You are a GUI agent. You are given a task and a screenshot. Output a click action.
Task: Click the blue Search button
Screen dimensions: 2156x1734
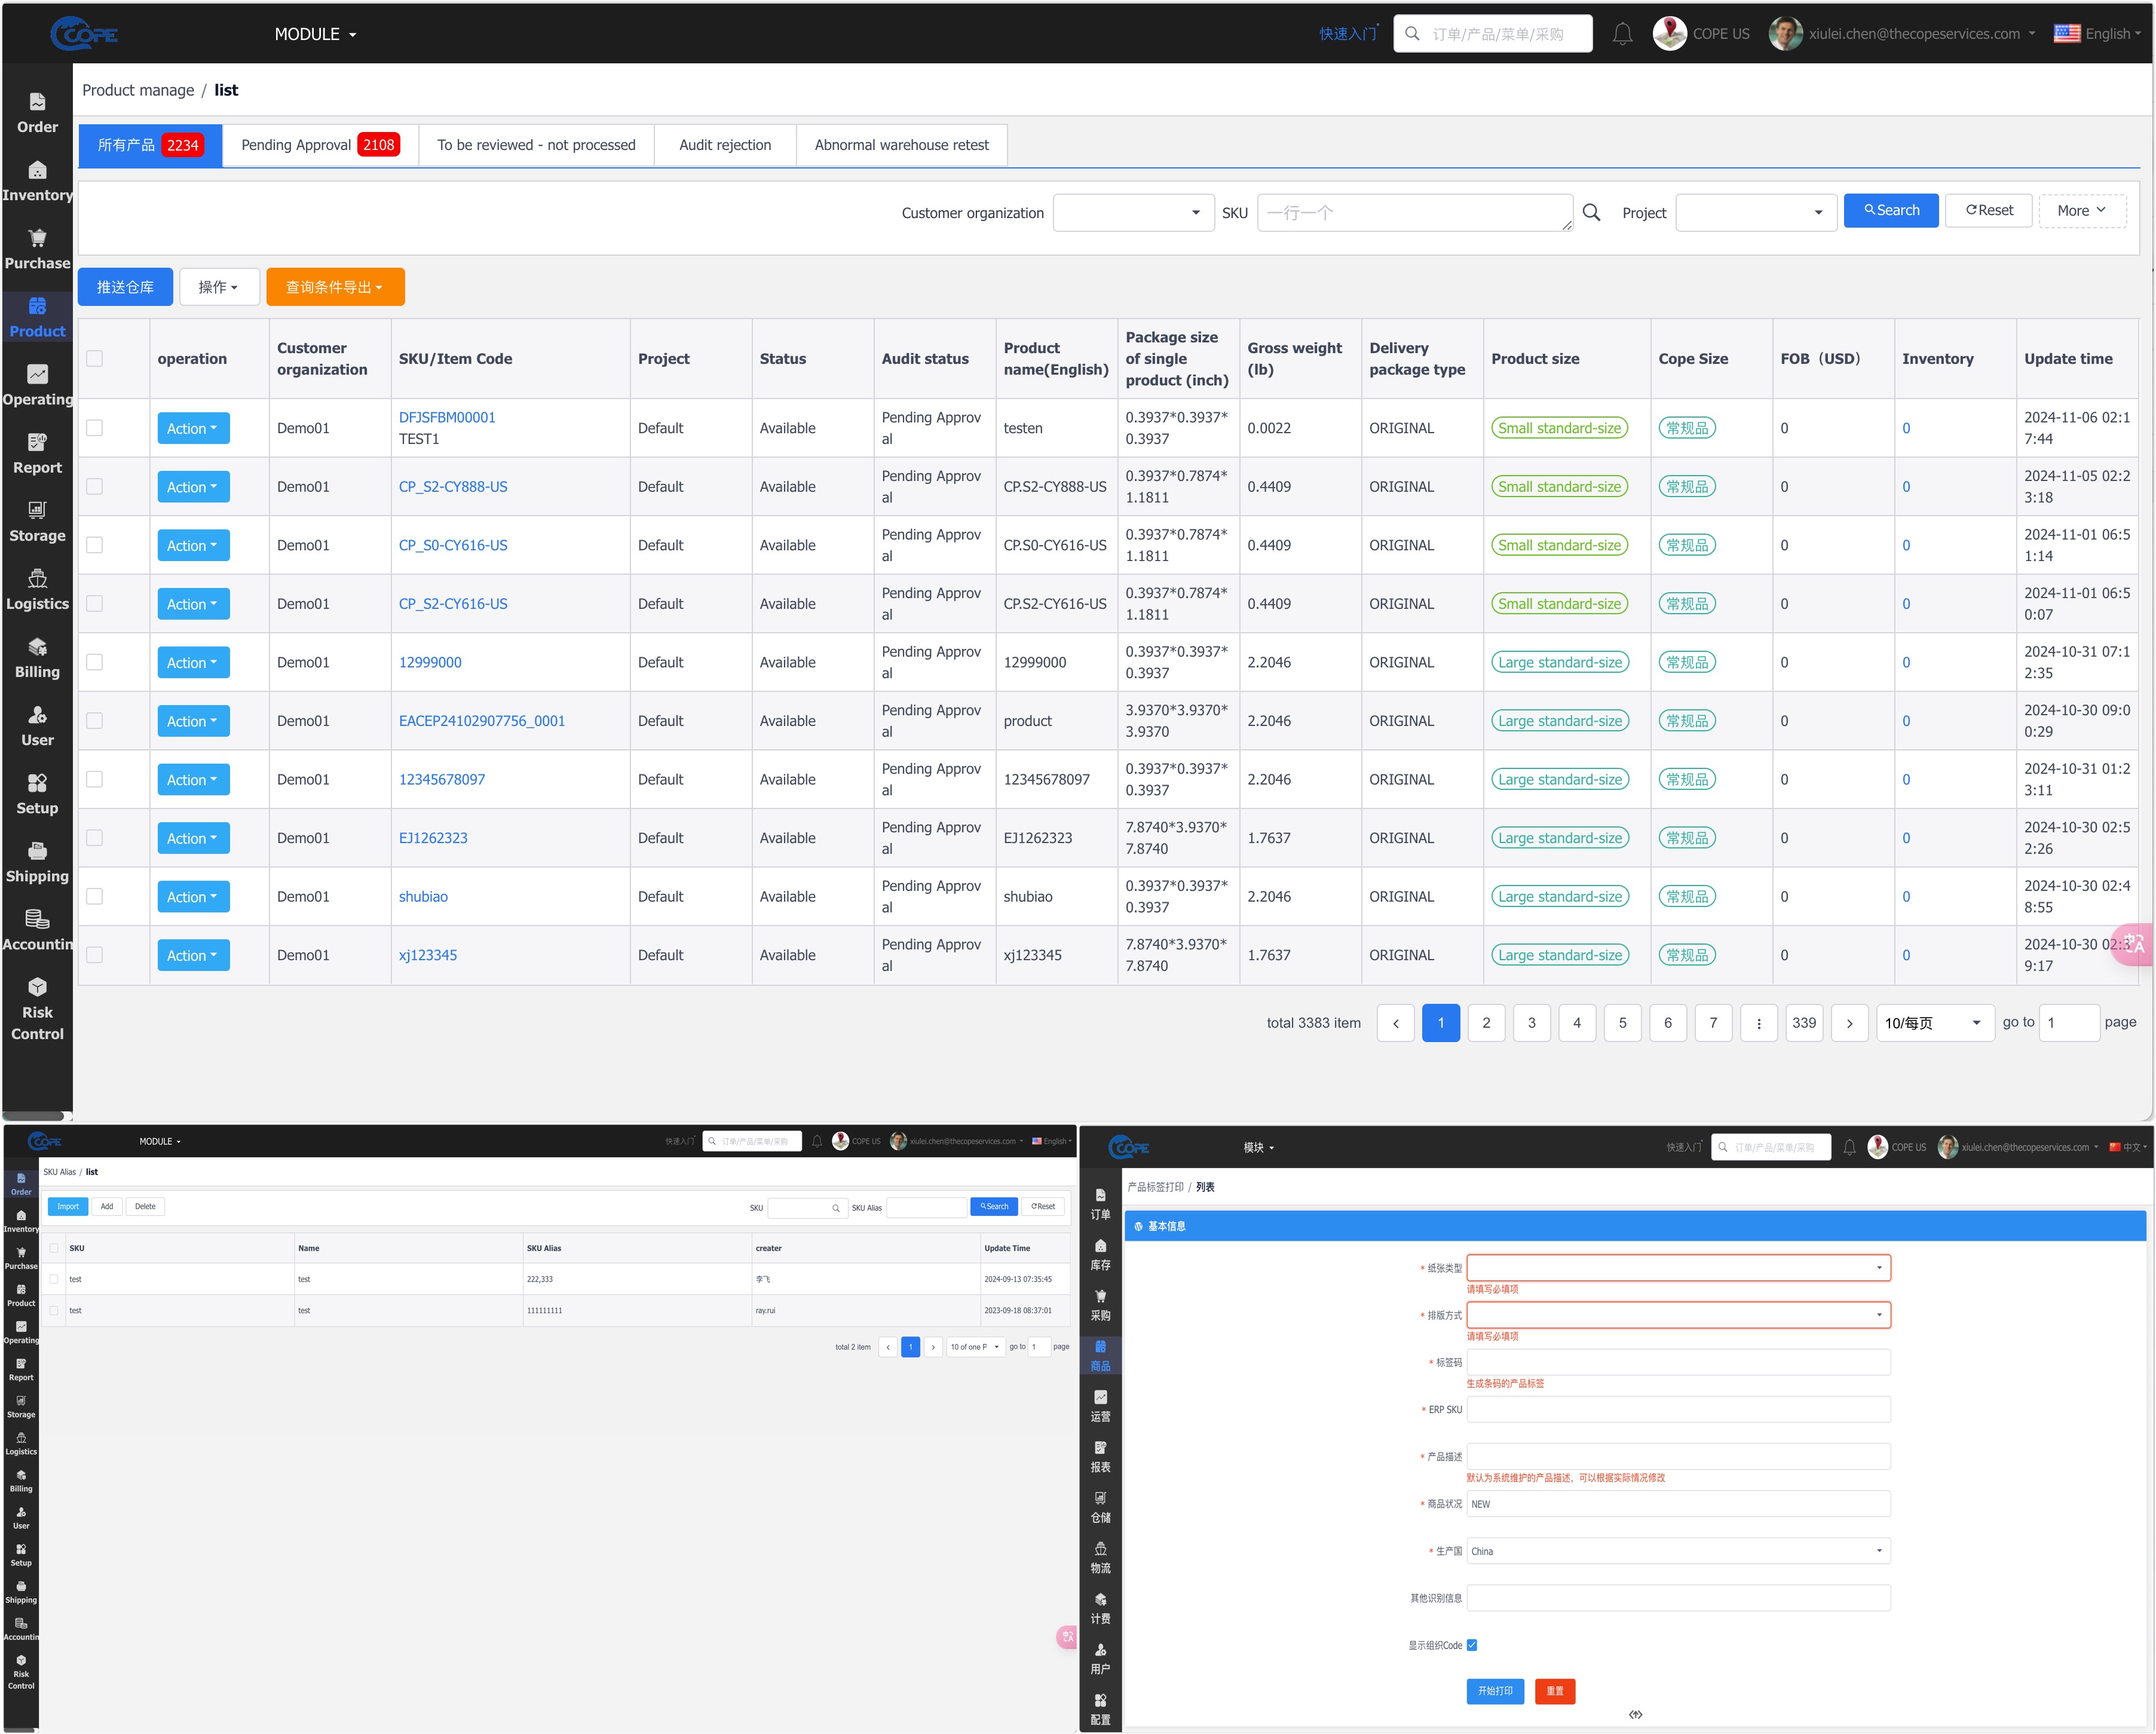pyautogui.click(x=1890, y=210)
